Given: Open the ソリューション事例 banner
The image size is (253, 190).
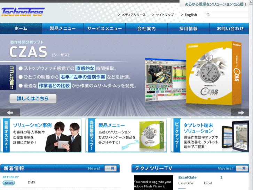Looking at the screenshot, I should pos(41,135).
